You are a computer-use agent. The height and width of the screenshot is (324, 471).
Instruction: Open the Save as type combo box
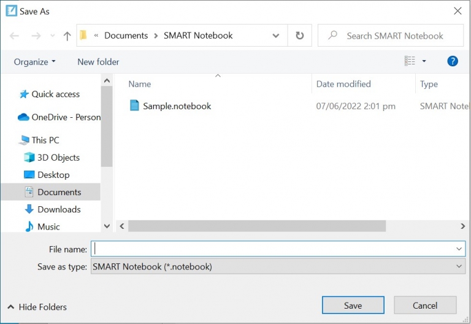278,266
